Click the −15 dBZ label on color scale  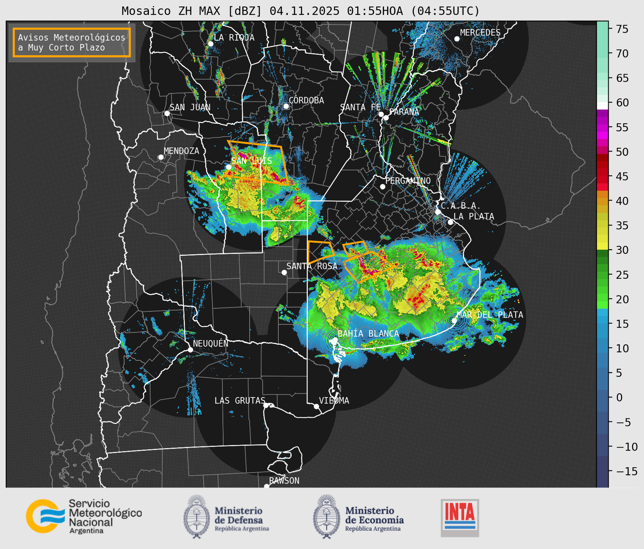627,471
